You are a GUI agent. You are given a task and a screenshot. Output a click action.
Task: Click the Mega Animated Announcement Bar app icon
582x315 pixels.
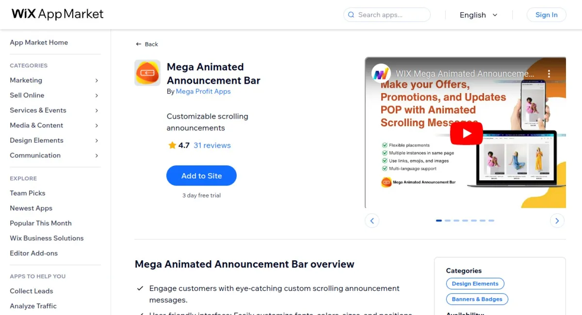click(x=147, y=73)
